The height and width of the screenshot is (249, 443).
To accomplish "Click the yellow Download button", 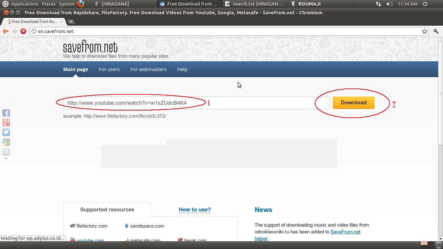I will [353, 102].
